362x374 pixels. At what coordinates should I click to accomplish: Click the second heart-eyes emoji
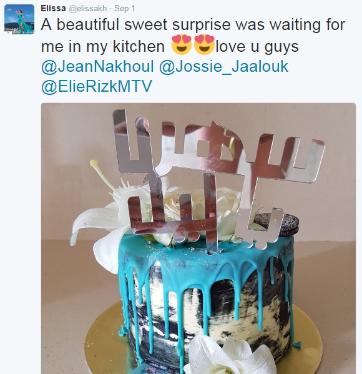point(204,44)
